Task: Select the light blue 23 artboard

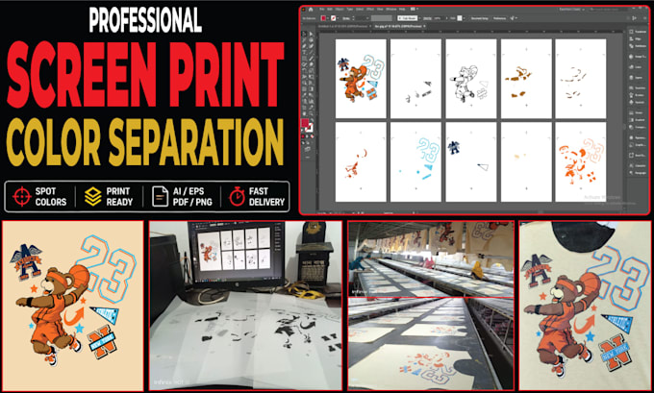Action: click(x=415, y=161)
